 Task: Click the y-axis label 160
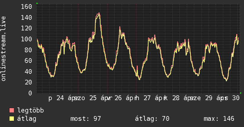[x=26, y=7]
